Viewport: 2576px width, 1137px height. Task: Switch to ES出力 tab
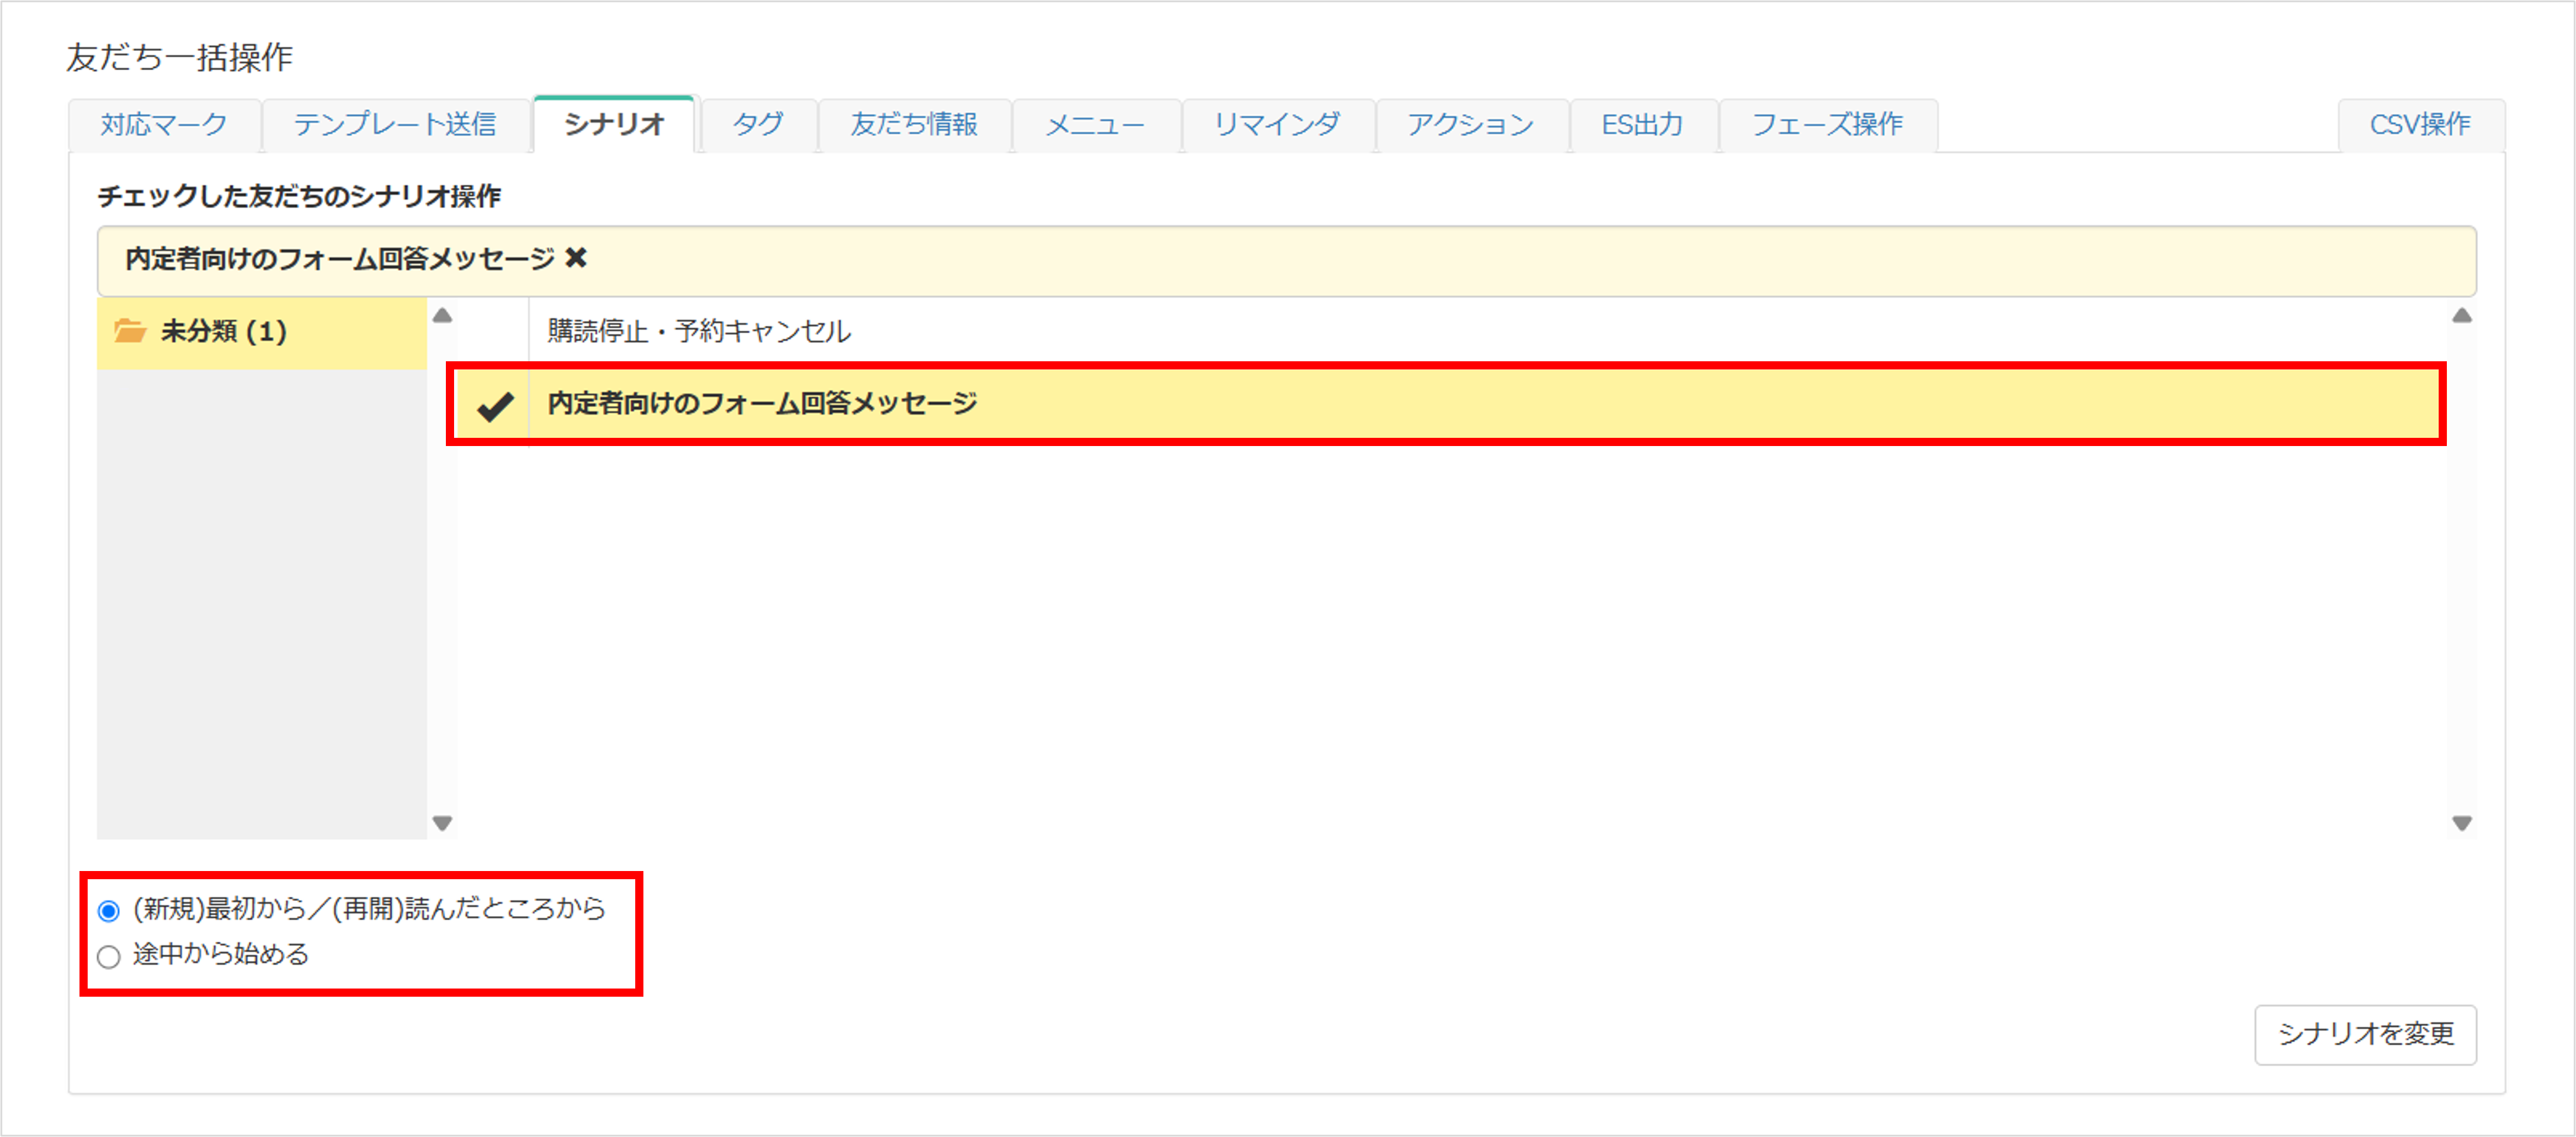[1643, 125]
